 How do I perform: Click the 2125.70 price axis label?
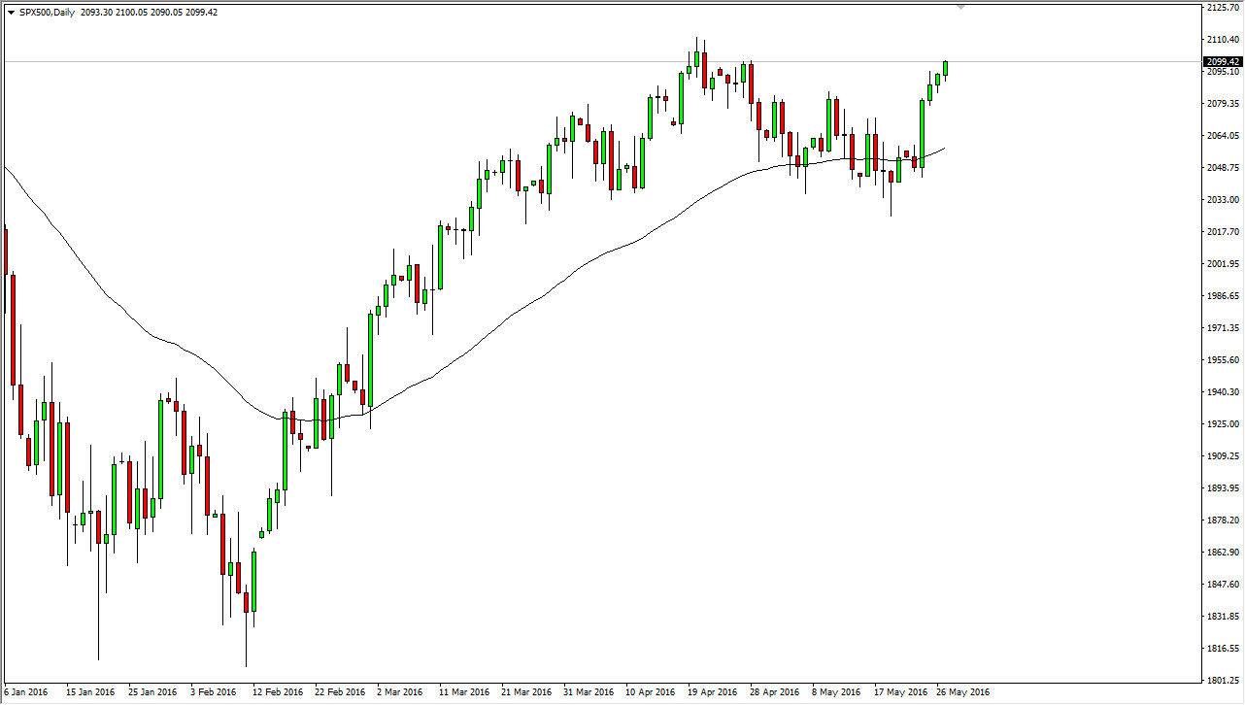pyautogui.click(x=1223, y=7)
